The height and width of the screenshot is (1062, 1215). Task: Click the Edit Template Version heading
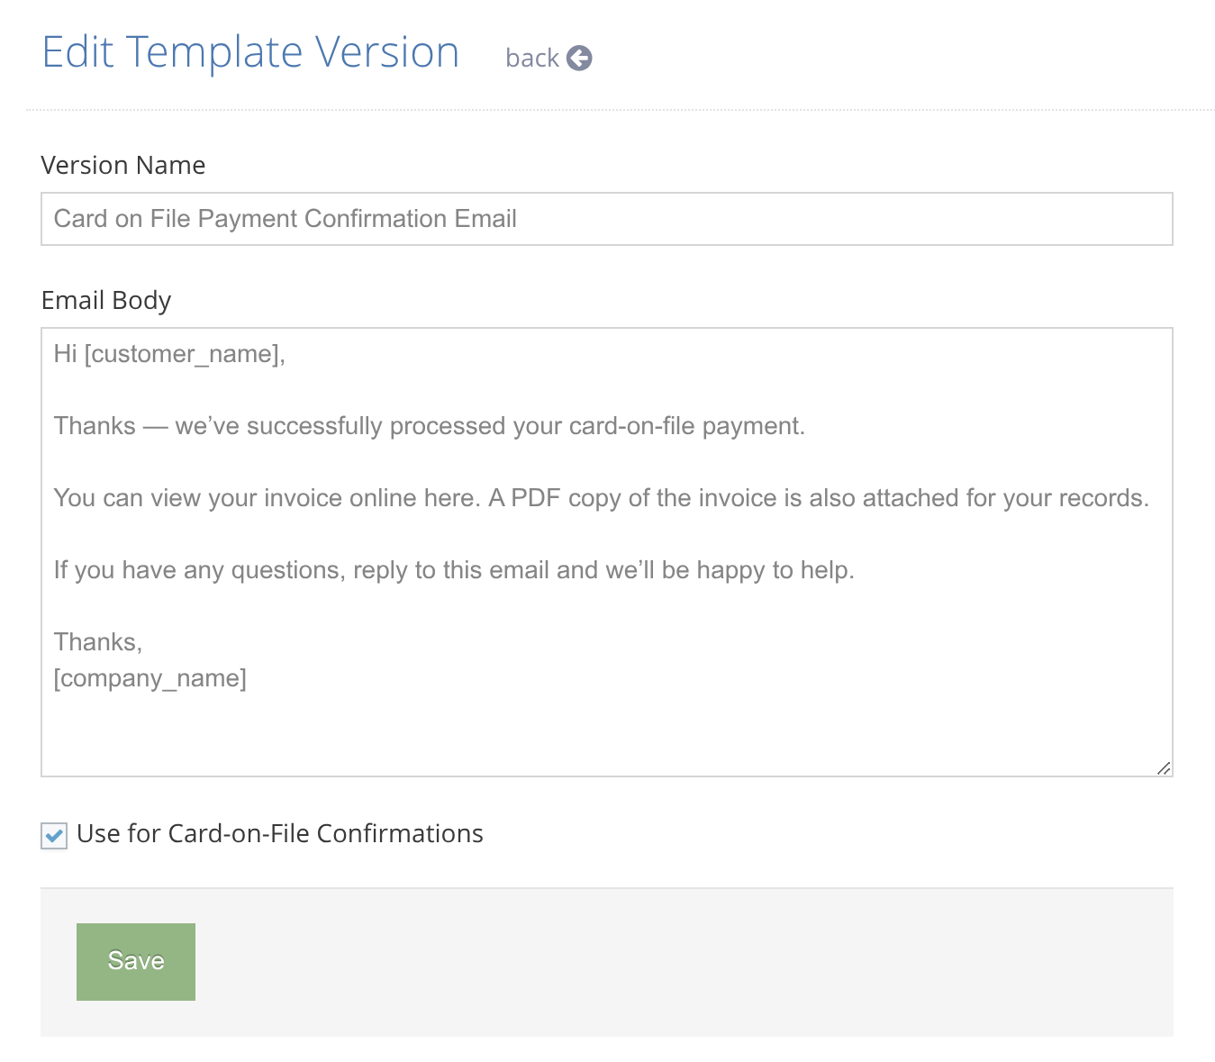click(251, 52)
